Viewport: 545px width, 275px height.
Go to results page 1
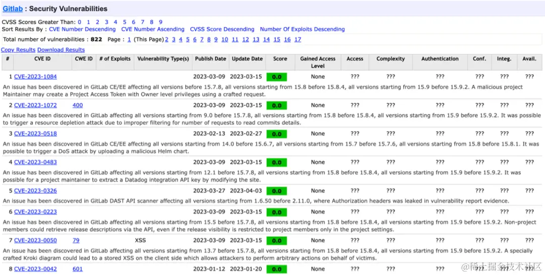(129, 39)
